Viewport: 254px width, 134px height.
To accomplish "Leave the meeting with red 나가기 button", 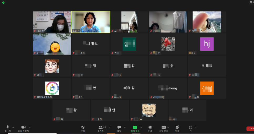I will [x=250, y=129].
